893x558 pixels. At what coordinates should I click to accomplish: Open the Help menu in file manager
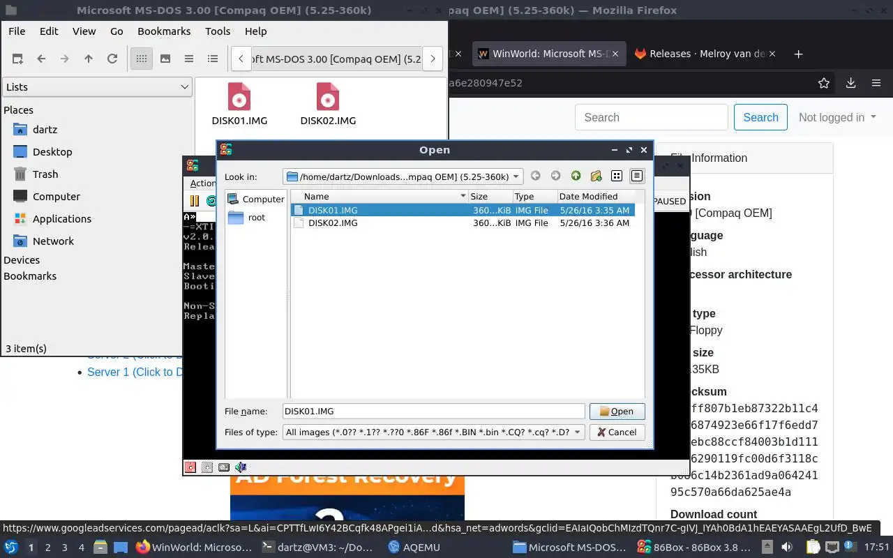click(256, 31)
